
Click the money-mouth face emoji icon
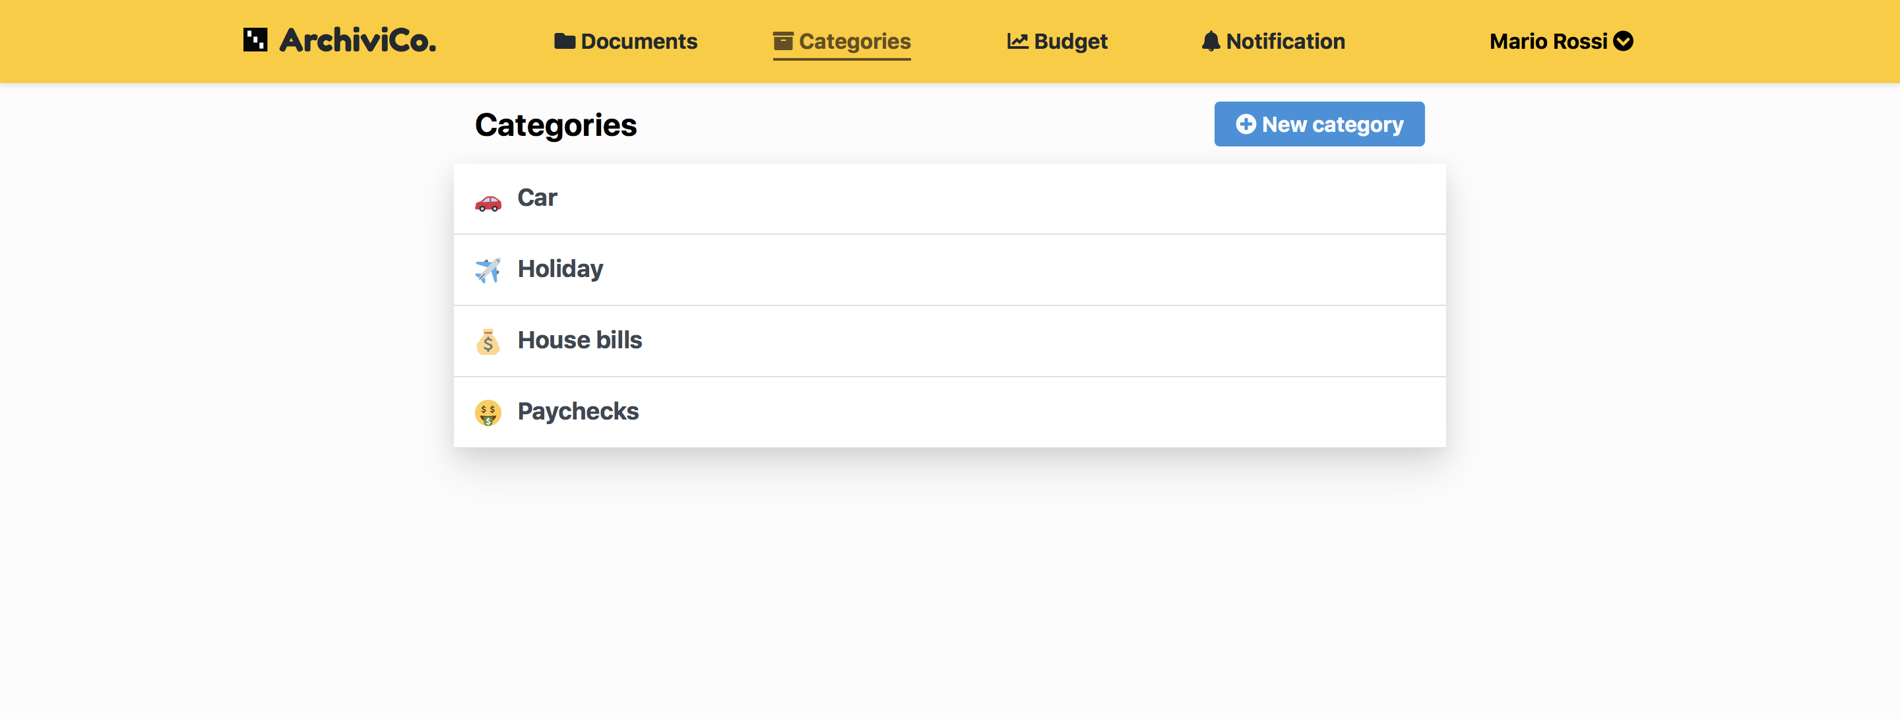488,413
